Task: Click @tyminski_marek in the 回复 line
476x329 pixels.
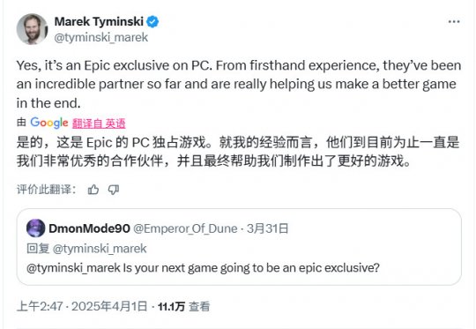Action: 100,249
